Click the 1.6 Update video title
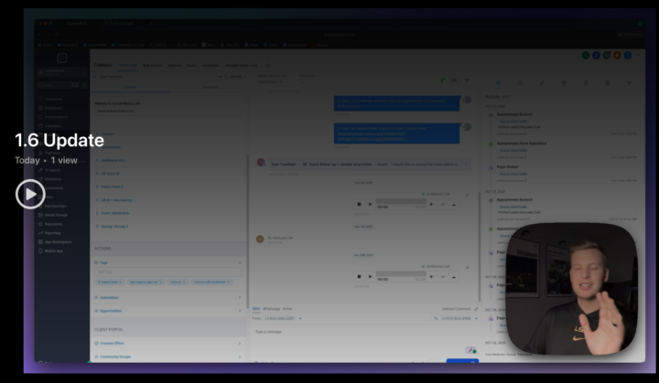The width and height of the screenshot is (659, 383). tap(59, 140)
